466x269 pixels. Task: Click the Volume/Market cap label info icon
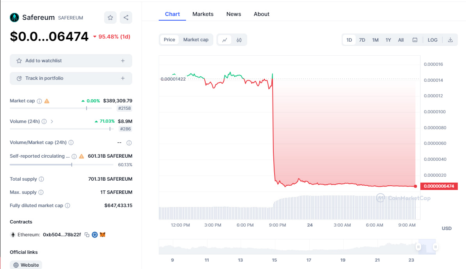click(x=71, y=142)
